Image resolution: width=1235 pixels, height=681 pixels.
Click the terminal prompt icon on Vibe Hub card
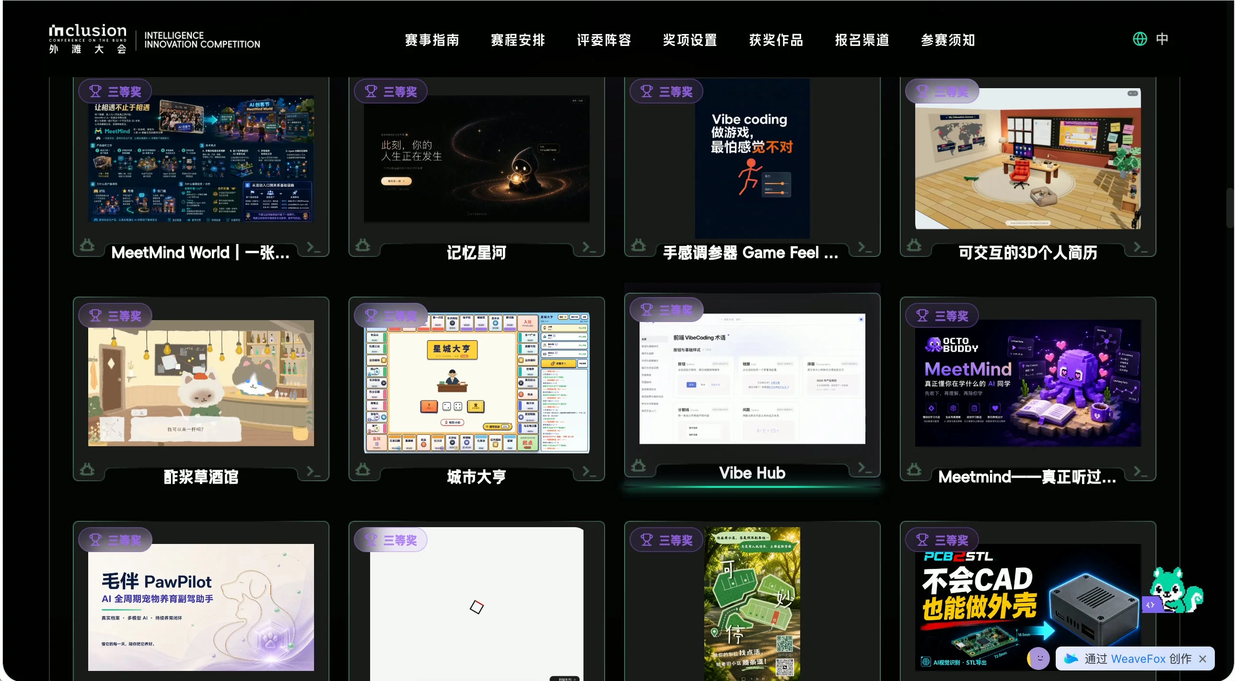click(865, 468)
